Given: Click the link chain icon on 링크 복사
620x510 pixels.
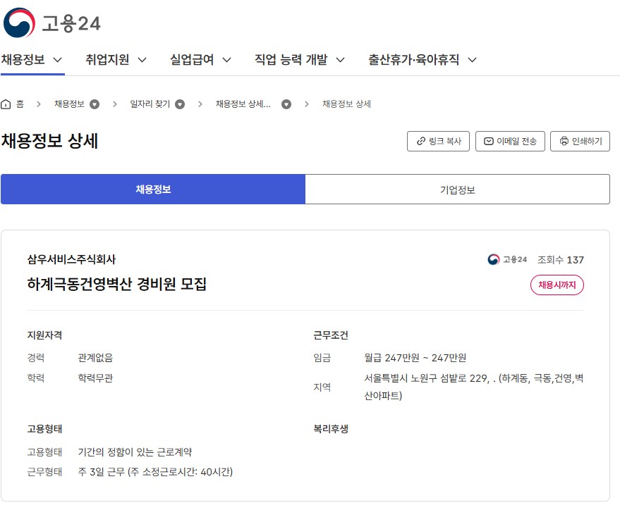Looking at the screenshot, I should (x=421, y=141).
